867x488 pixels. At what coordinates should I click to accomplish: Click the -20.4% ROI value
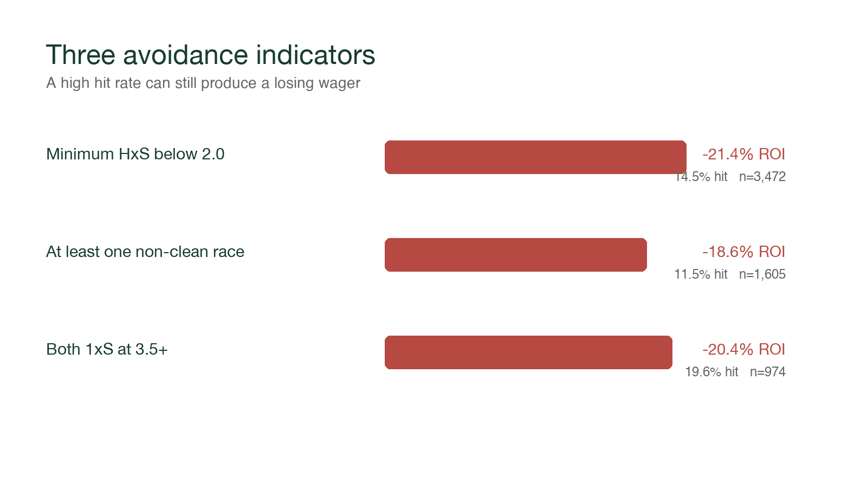[x=744, y=349]
